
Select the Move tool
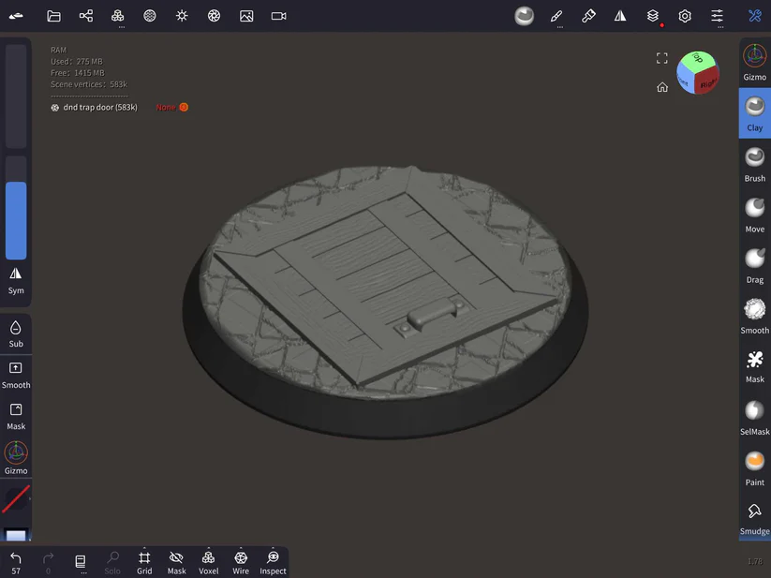pos(755,215)
